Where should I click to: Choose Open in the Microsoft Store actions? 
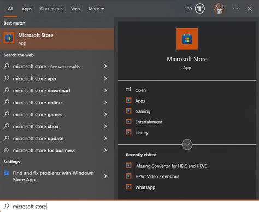coord(140,90)
